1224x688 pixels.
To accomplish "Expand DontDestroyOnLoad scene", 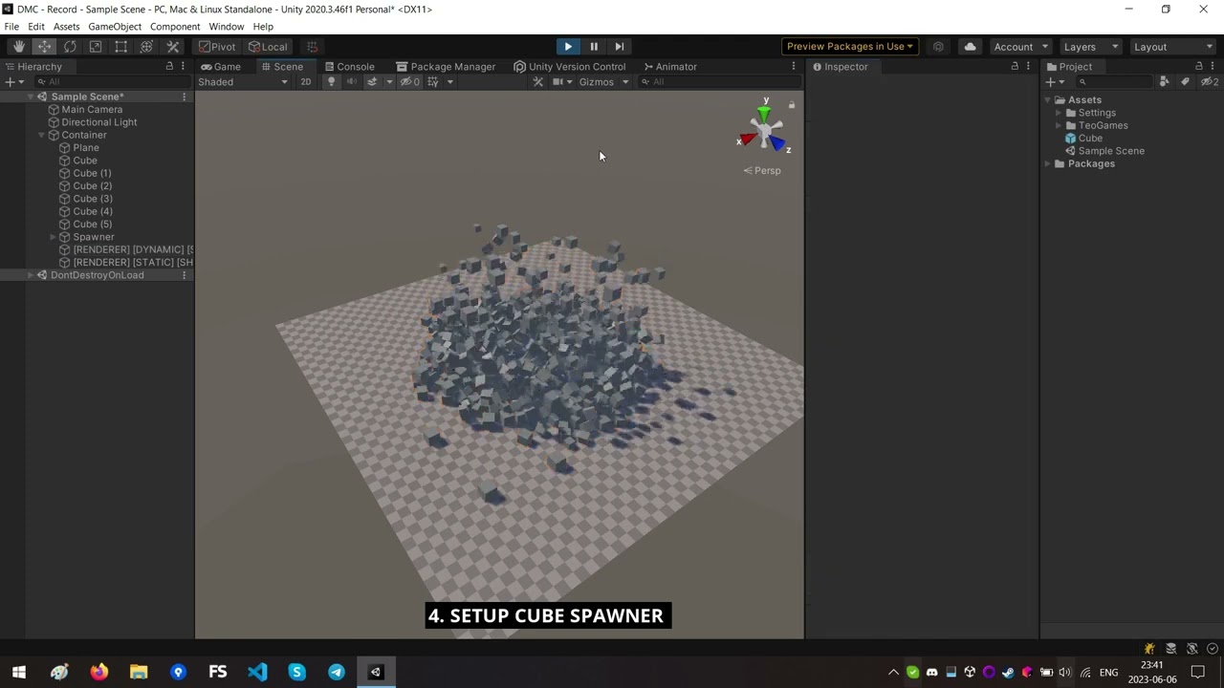I will click(31, 275).
